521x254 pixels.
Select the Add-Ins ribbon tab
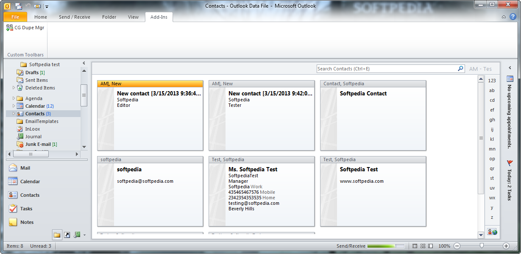[159, 17]
